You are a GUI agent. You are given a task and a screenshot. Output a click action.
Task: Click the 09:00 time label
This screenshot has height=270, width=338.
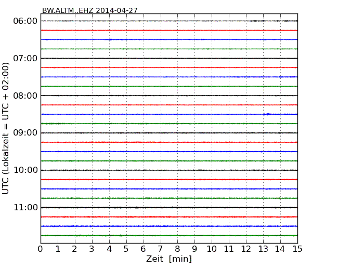coord(25,133)
